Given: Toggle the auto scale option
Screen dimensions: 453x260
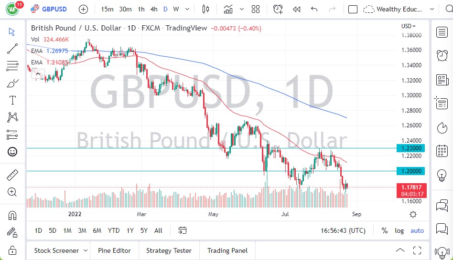Looking at the screenshot, I should pyautogui.click(x=417, y=230).
